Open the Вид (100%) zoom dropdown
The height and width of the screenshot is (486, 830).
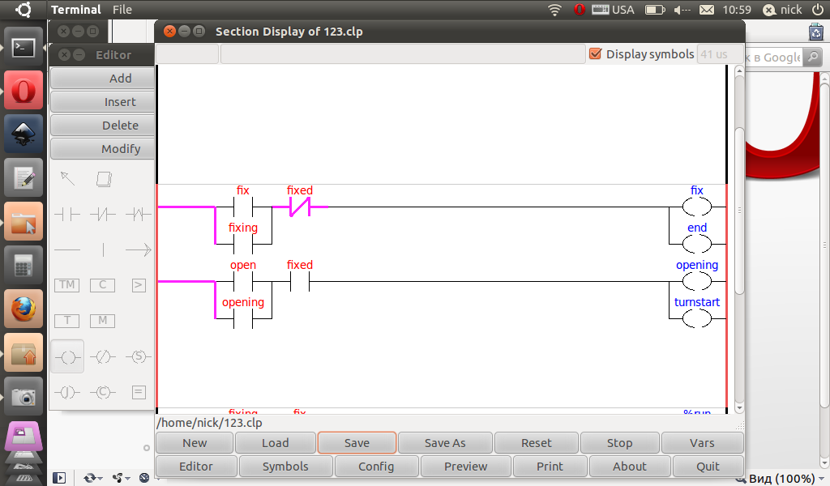782,479
